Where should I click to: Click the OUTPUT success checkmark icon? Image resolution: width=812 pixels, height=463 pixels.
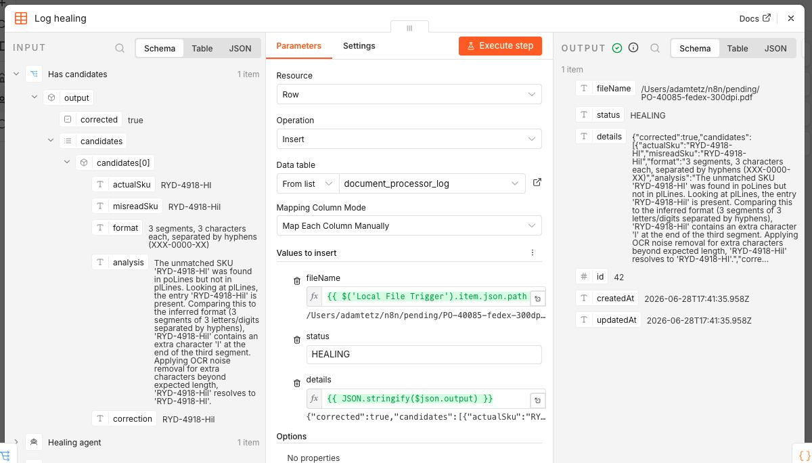pos(617,48)
